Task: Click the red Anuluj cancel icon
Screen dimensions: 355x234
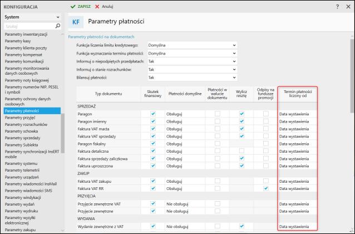Action: (98, 6)
